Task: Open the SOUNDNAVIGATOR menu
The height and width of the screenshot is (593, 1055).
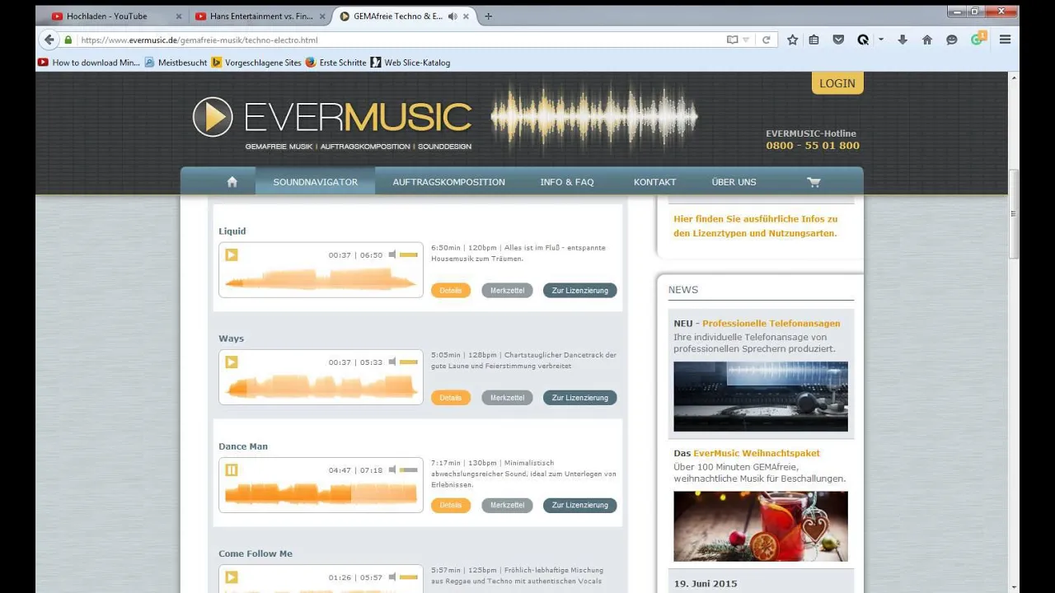Action: click(x=316, y=182)
